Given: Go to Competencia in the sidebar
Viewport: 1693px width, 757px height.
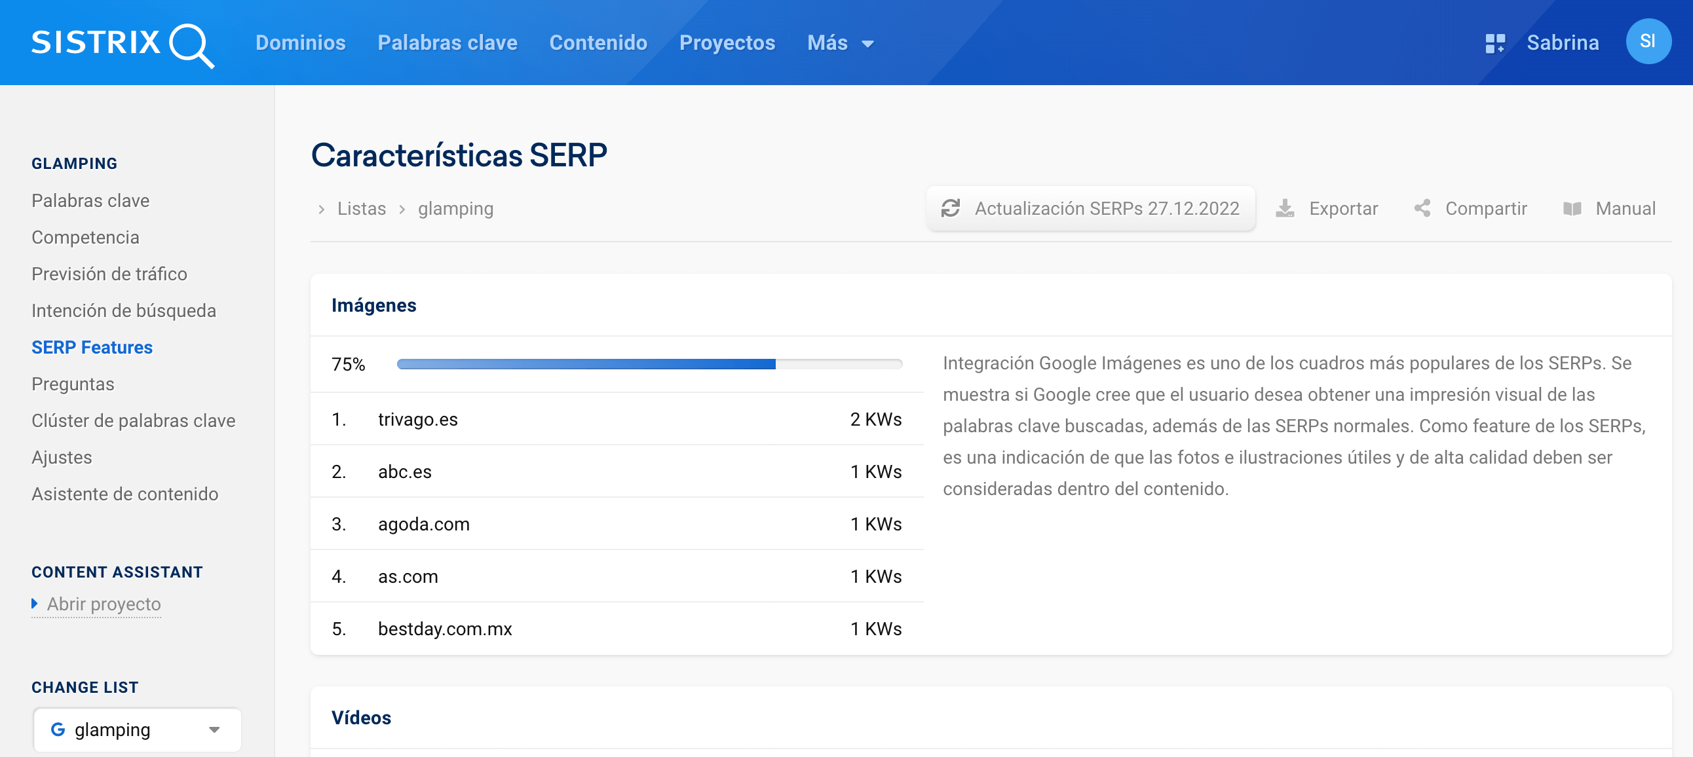Looking at the screenshot, I should coord(85,237).
